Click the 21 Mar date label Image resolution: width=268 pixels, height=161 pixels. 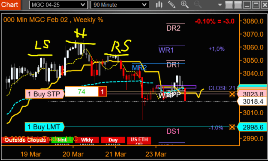[x=116, y=154]
